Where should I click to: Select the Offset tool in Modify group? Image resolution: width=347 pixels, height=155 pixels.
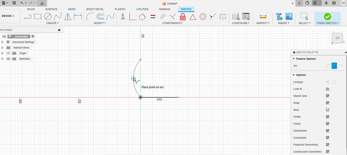point(100,16)
